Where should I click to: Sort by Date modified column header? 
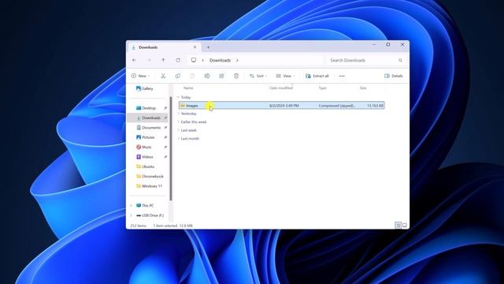(281, 88)
